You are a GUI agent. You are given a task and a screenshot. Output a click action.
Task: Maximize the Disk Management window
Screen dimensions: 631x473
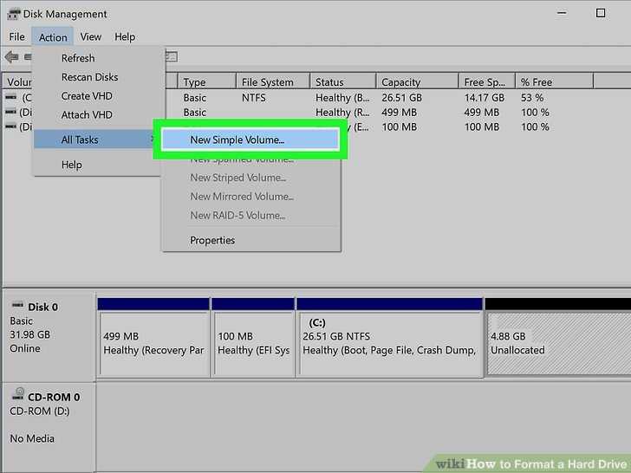[601, 13]
